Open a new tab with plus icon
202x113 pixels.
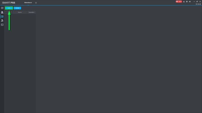36,3
